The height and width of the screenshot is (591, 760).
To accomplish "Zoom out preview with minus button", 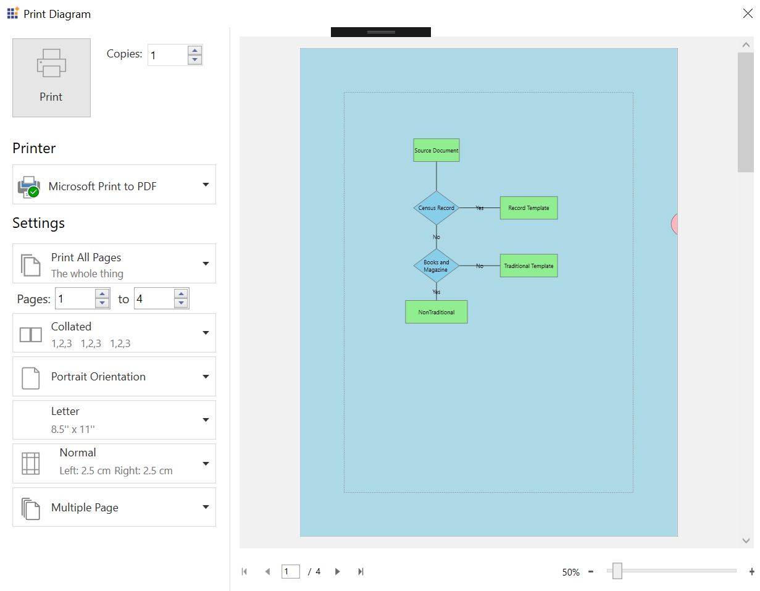I will (591, 571).
